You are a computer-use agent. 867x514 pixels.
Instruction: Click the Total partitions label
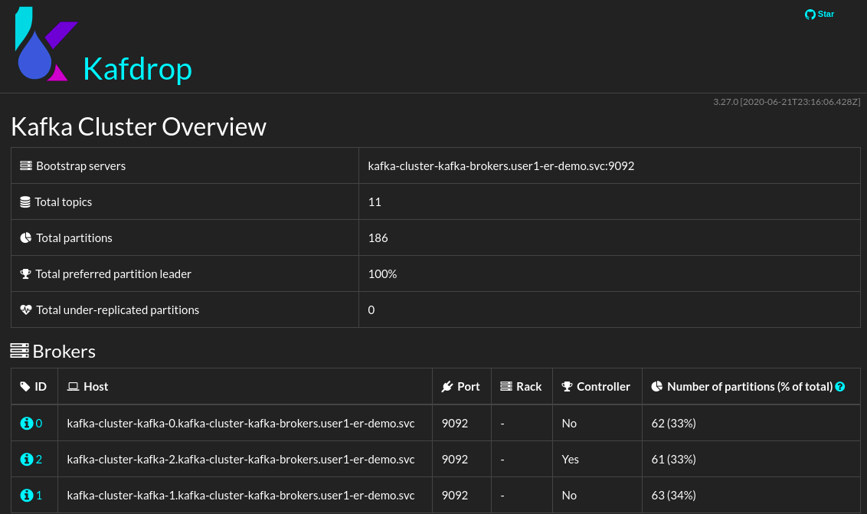74,238
